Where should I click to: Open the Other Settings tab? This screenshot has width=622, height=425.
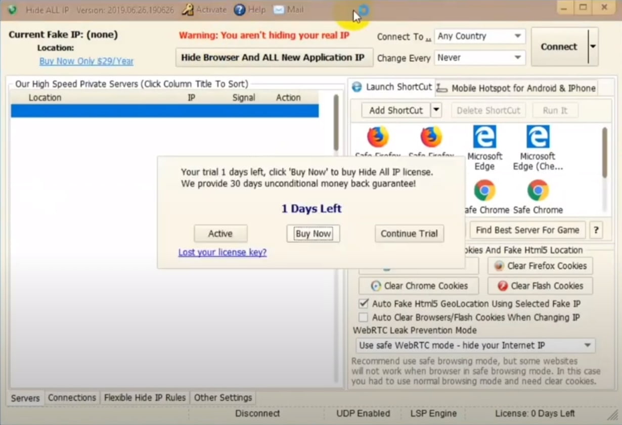tap(223, 398)
